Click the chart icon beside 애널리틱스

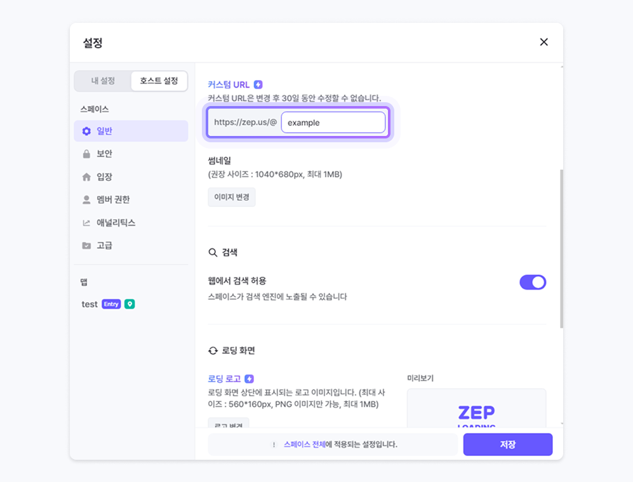[86, 223]
